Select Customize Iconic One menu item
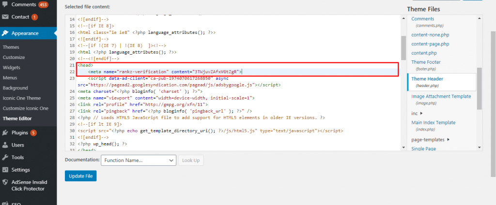Image resolution: width=496 pixels, height=205 pixels. [x=26, y=108]
